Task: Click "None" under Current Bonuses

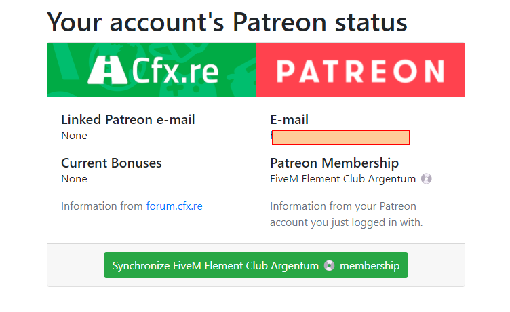Action: (x=74, y=179)
